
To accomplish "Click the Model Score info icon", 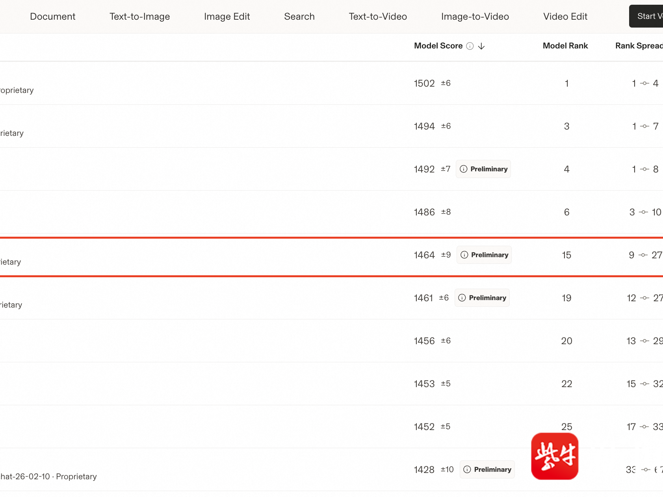I will (470, 46).
